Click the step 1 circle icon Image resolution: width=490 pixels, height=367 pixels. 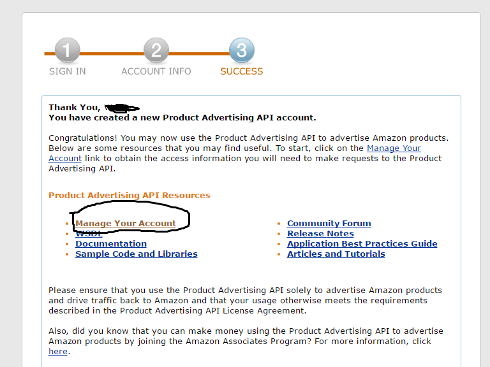pyautogui.click(x=67, y=50)
